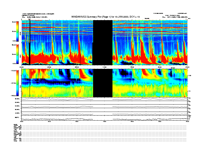Click the 16:00 time label under RAD1 spectrogram
Image resolution: width=202 pixels, height=156 pixels.
tap(132, 67)
